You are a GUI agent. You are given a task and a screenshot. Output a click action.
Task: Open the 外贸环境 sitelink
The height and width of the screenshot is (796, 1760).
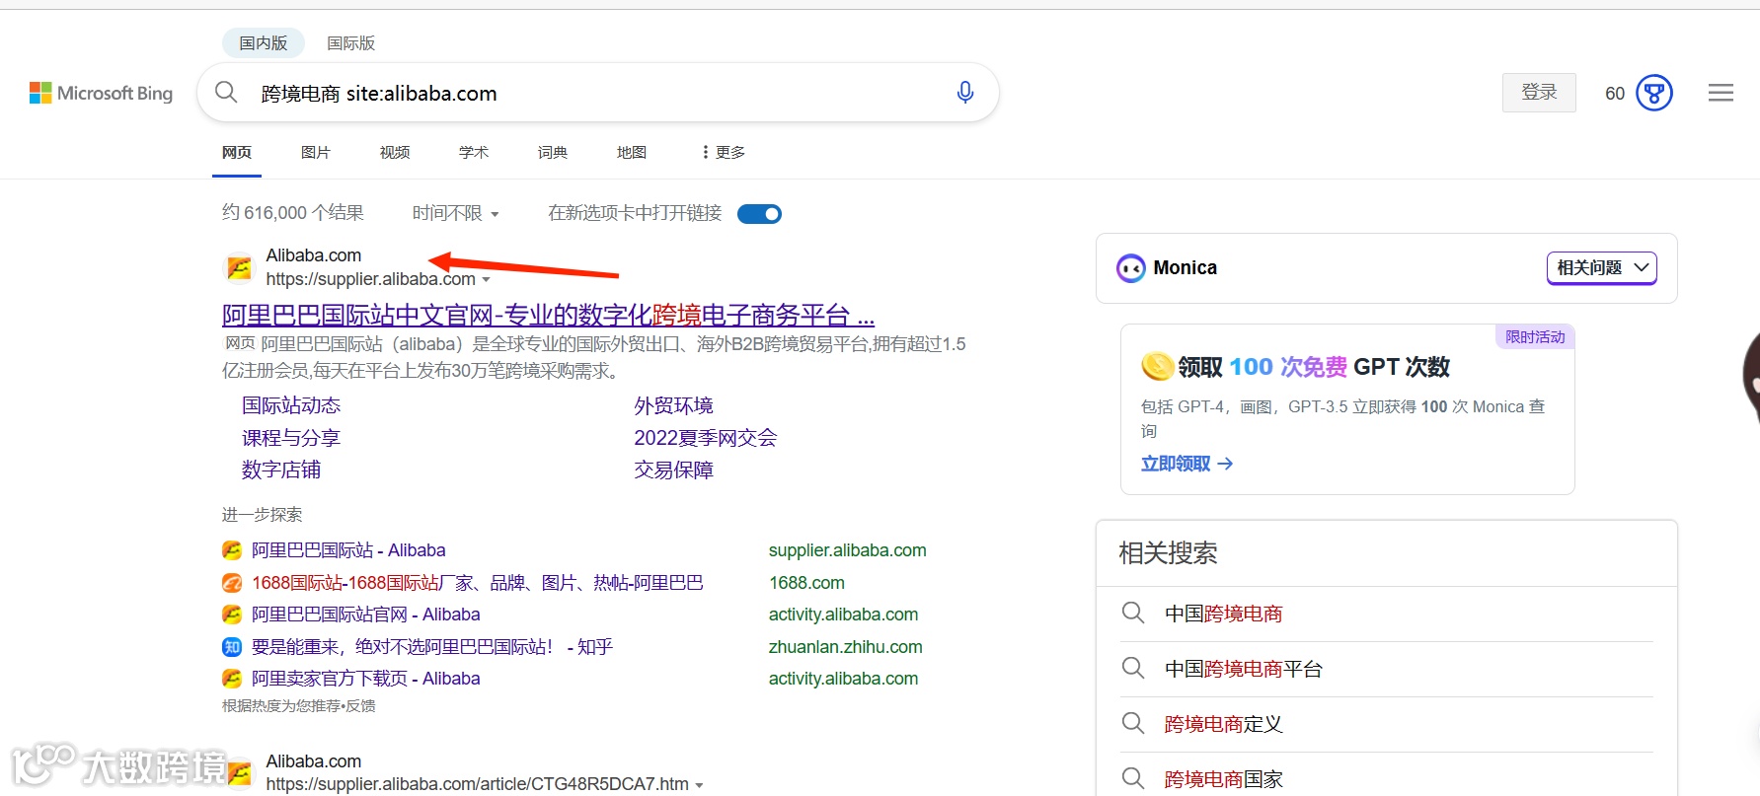point(673,405)
